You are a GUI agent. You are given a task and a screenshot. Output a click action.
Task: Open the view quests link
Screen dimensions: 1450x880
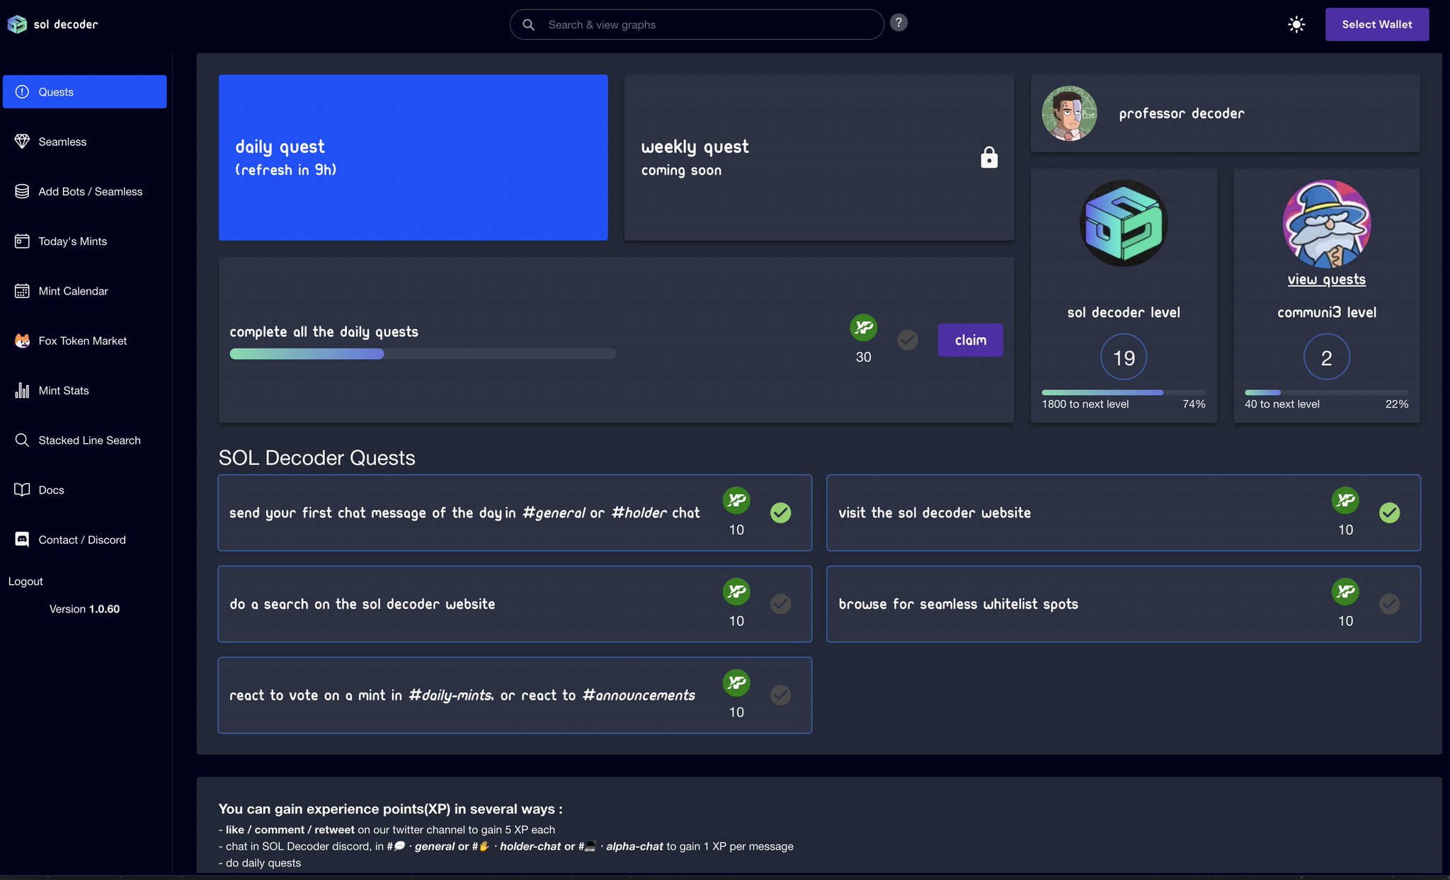point(1326,280)
